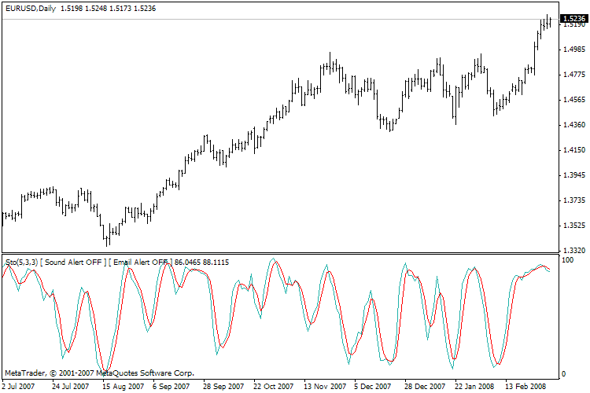590x393 pixels.
Task: Select the 6 Sep 2007 date label
Action: click(171, 386)
